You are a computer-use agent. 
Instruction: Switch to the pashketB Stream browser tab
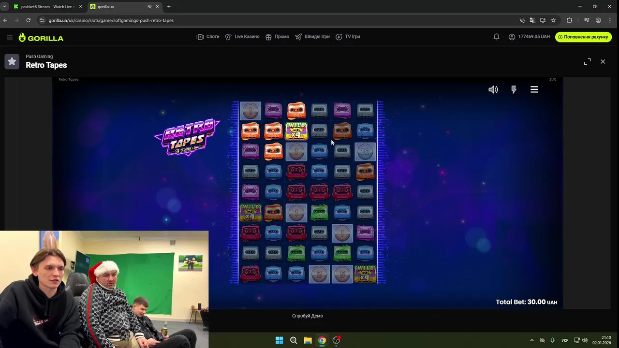tap(46, 7)
